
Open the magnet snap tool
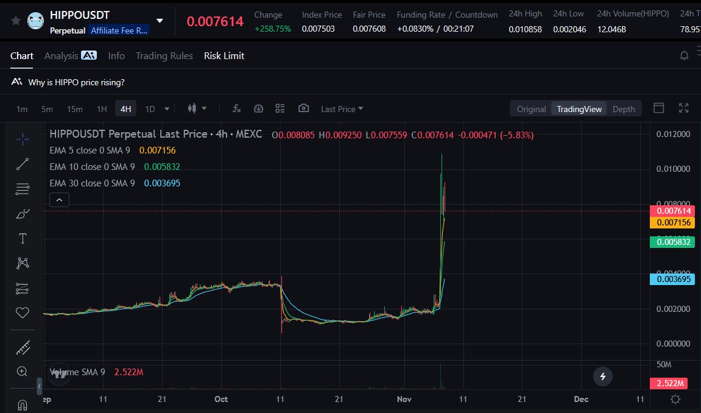coord(23,404)
